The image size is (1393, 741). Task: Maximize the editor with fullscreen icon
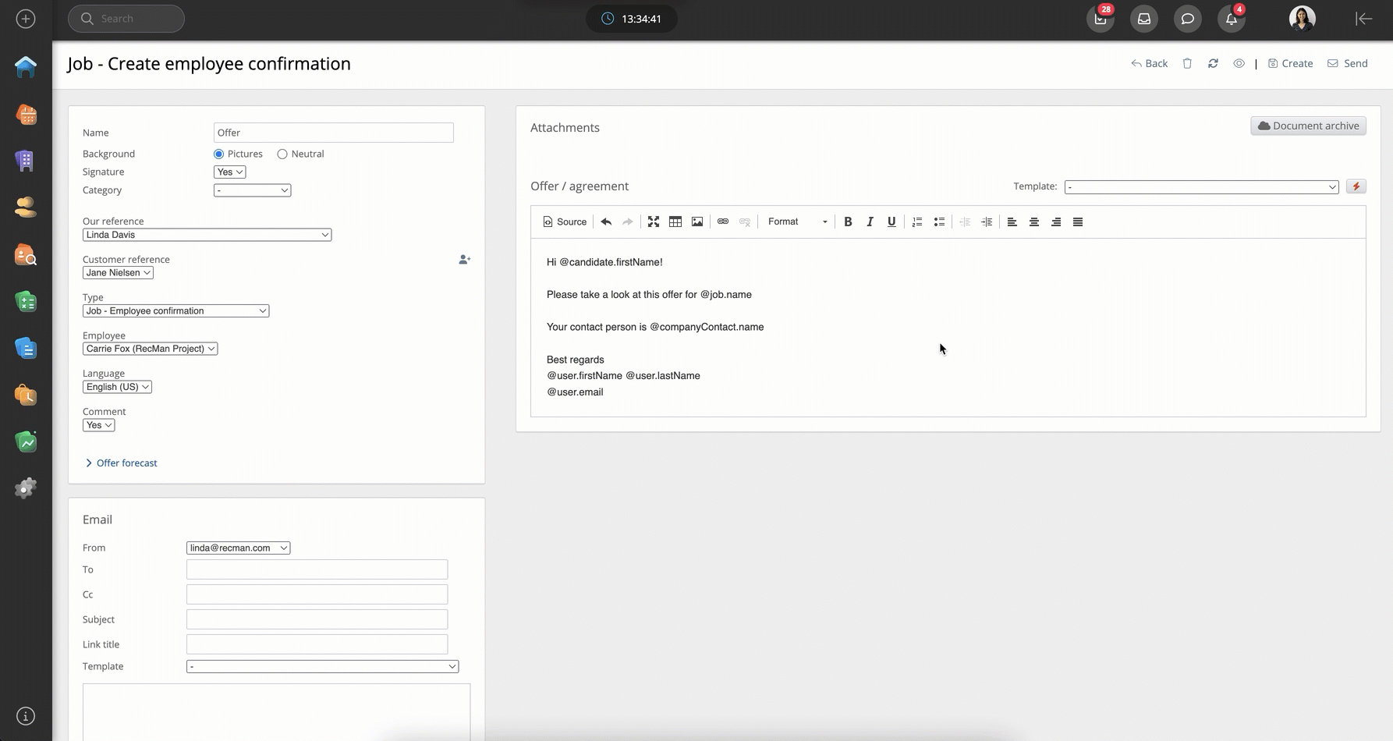(654, 222)
